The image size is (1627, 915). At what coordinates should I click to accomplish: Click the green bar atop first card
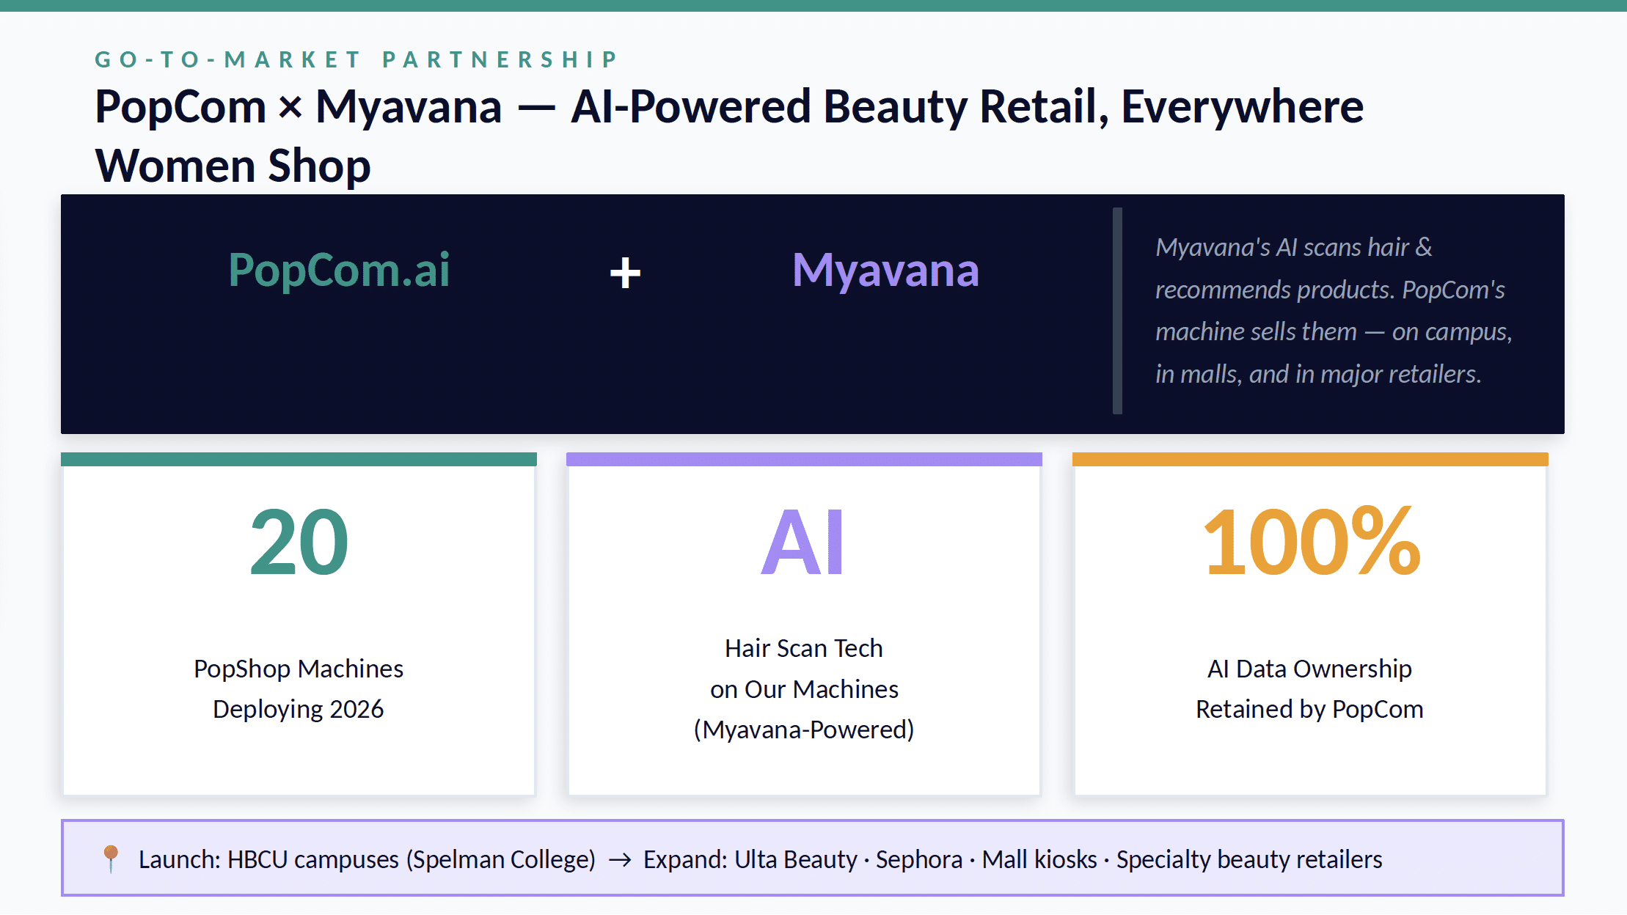[299, 460]
